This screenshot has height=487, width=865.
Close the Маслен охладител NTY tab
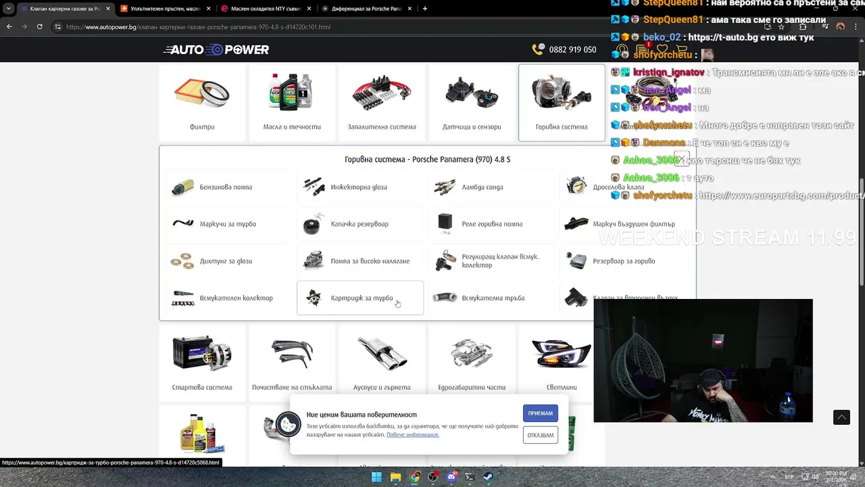(309, 9)
